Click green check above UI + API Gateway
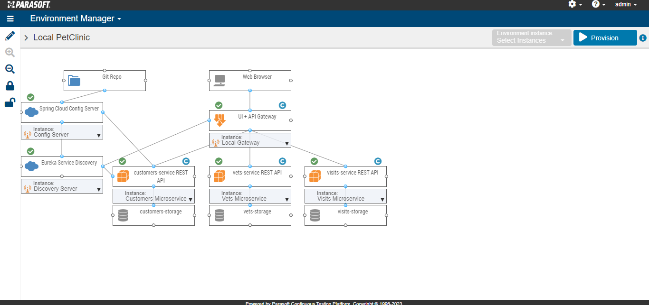Screen dimensions: 649x305 219,105
